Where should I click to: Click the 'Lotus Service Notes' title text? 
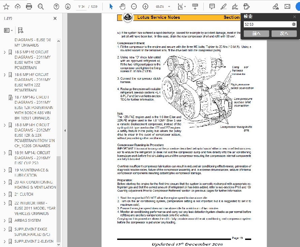[x=159, y=17]
